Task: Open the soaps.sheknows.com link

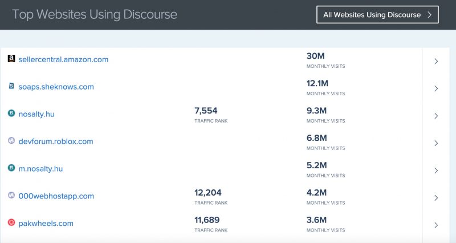Action: click(x=56, y=87)
